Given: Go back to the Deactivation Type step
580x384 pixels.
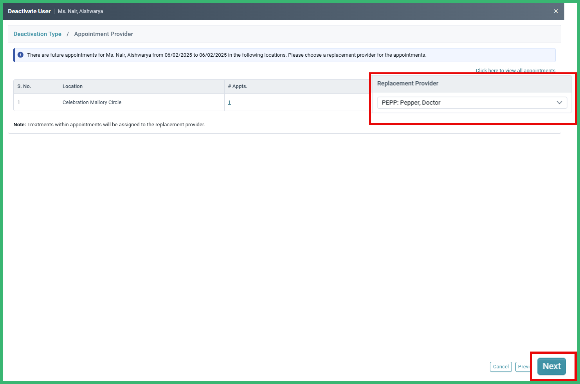Looking at the screenshot, I should click(37, 34).
